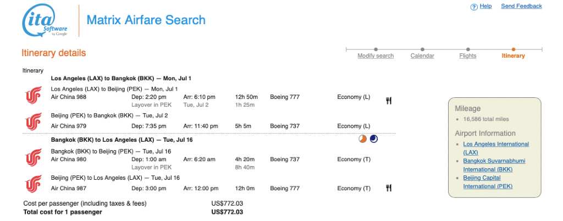Select the Itinerary step
The width and height of the screenshot is (563, 221).
513,56
